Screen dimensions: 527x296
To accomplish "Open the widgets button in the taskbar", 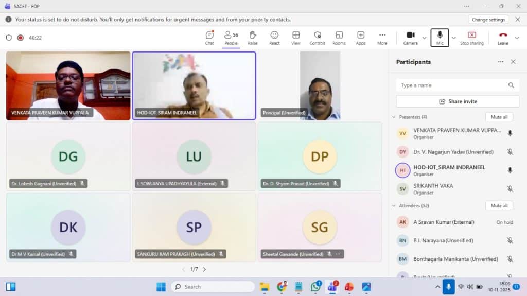I will click(11, 287).
